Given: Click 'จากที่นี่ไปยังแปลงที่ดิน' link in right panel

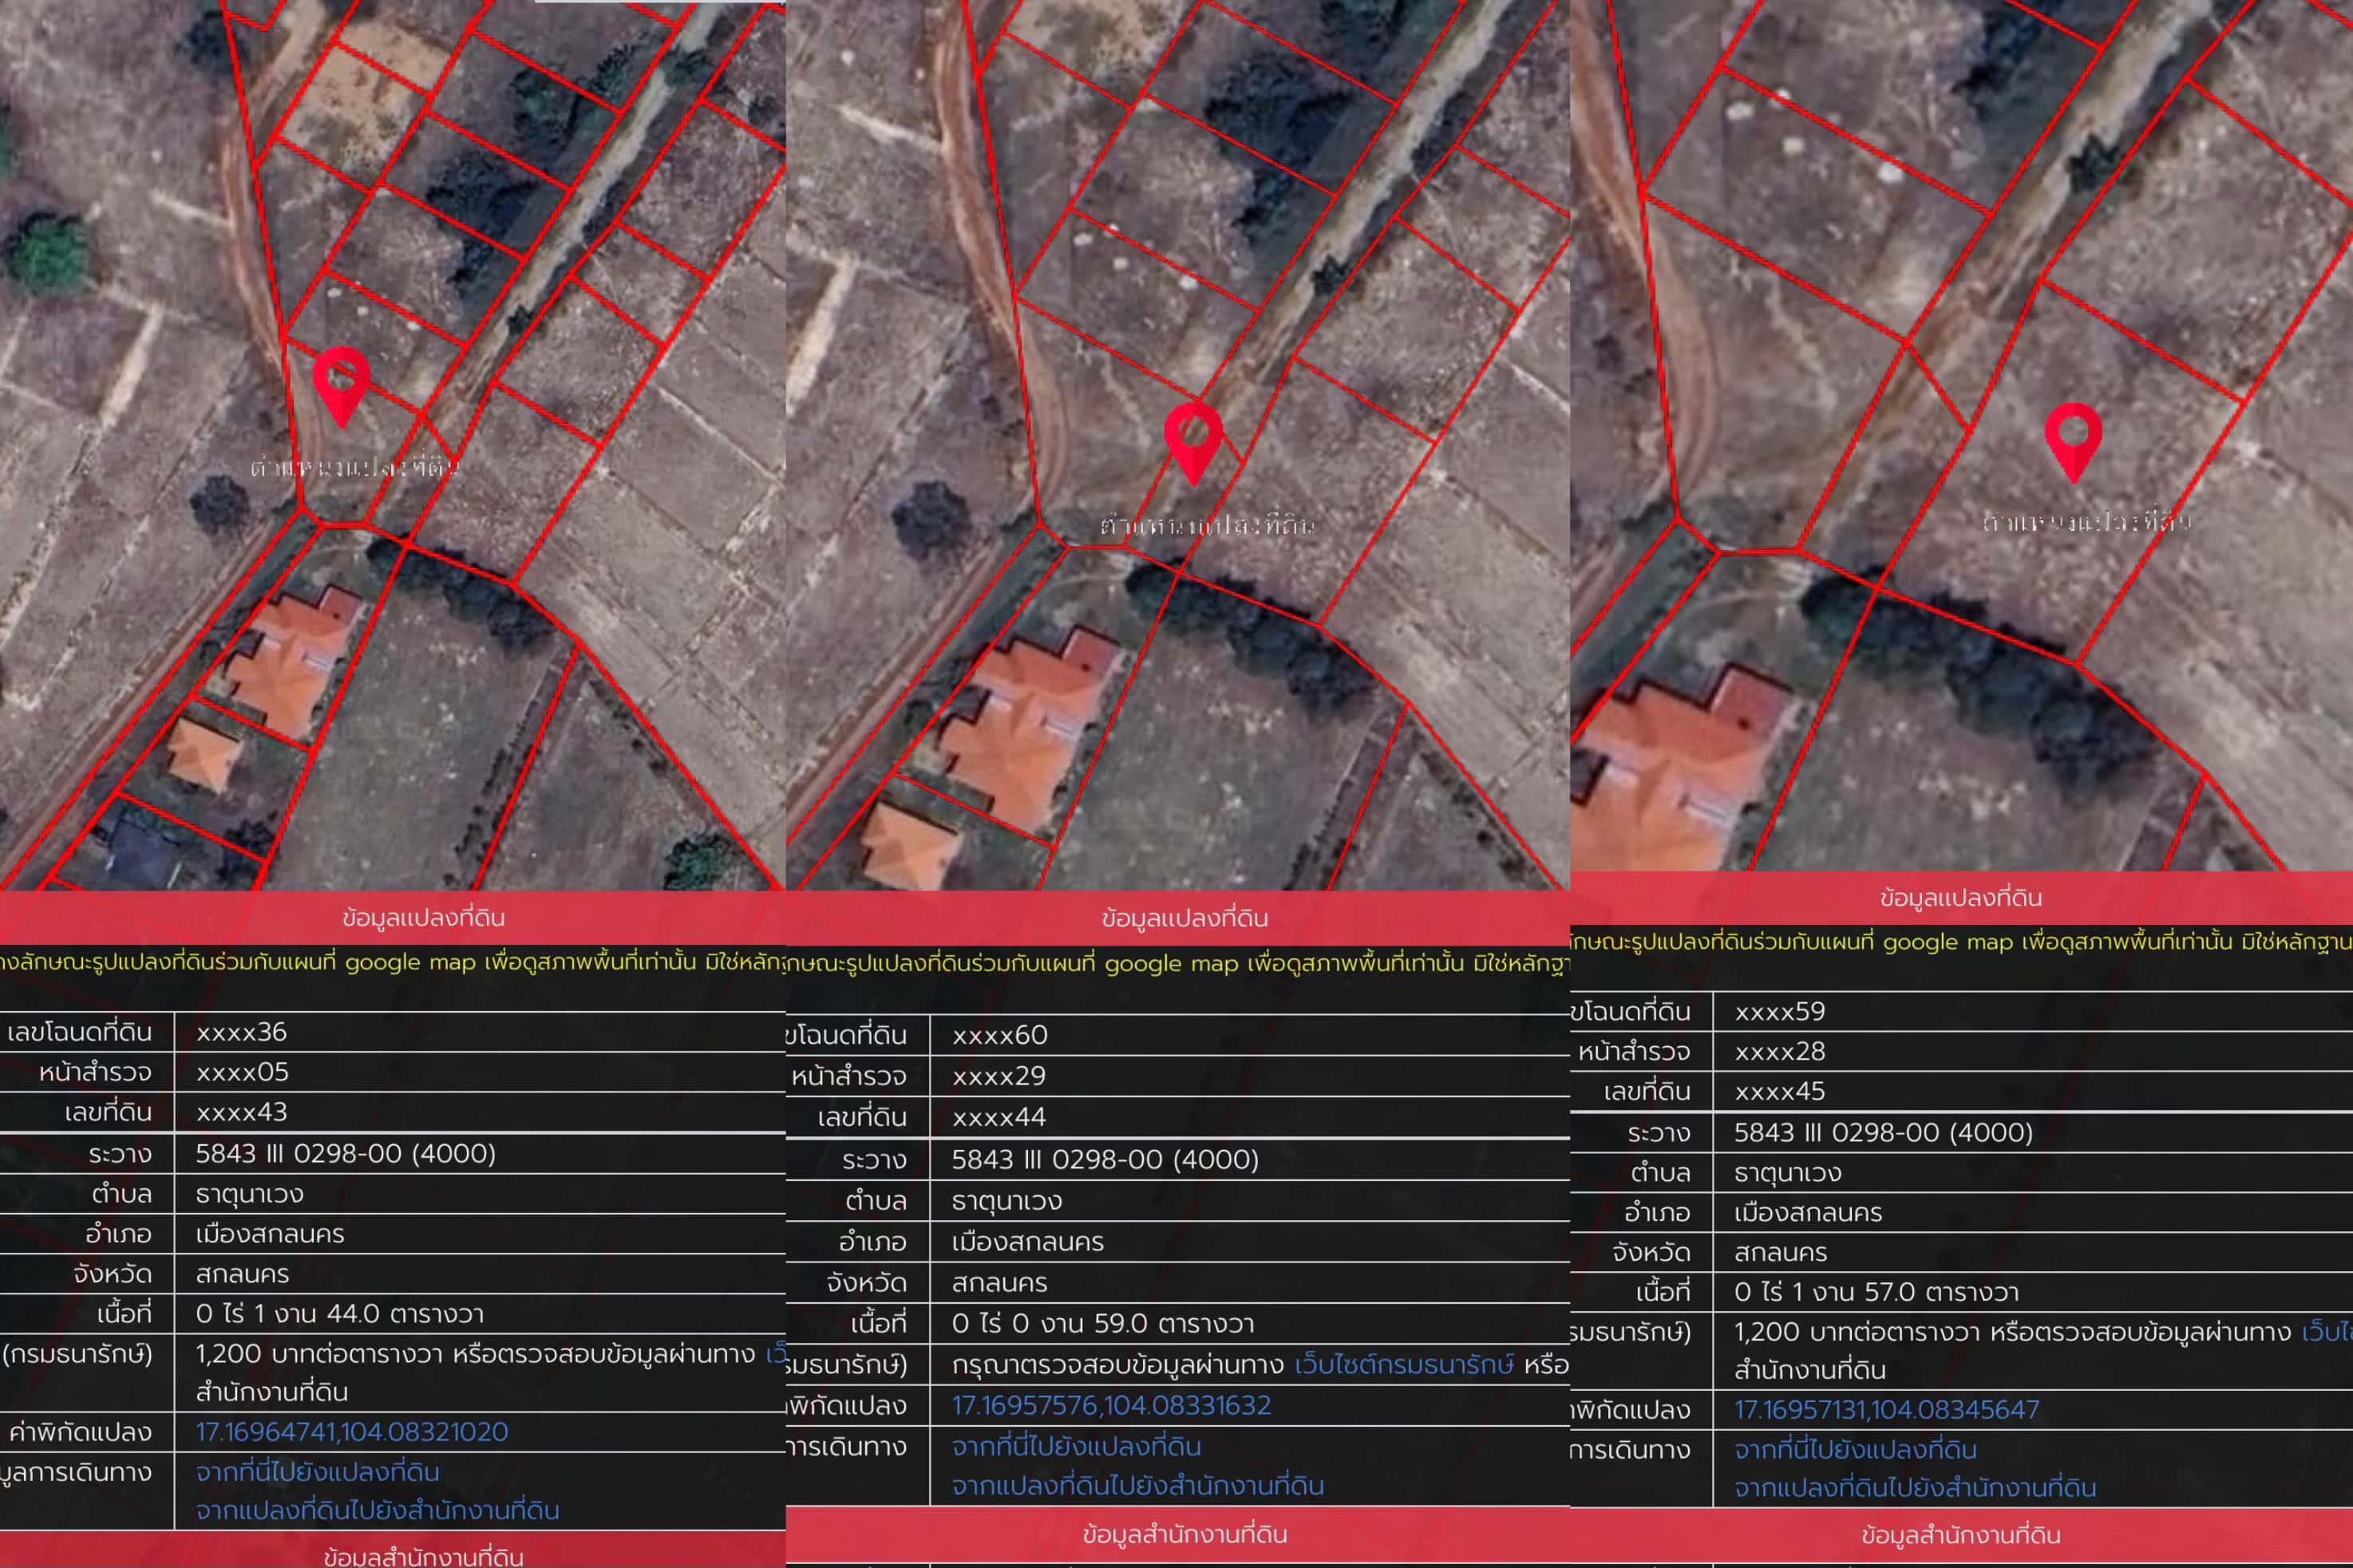Looking at the screenshot, I should click(x=1855, y=1450).
